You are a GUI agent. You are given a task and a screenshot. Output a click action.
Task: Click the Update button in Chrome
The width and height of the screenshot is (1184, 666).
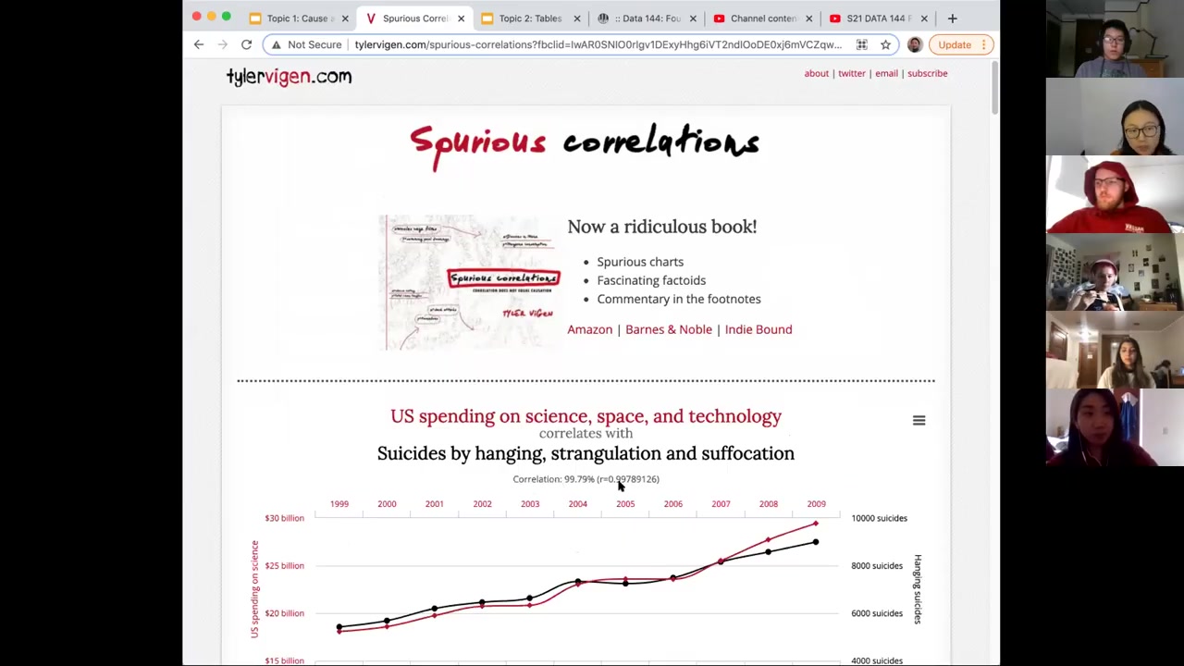[955, 44]
